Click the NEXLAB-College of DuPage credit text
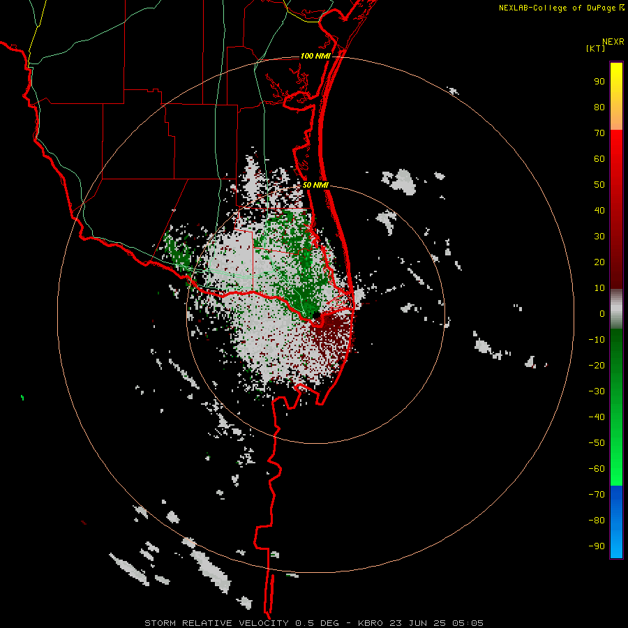Screen dimensions: 628x628 (x=557, y=8)
